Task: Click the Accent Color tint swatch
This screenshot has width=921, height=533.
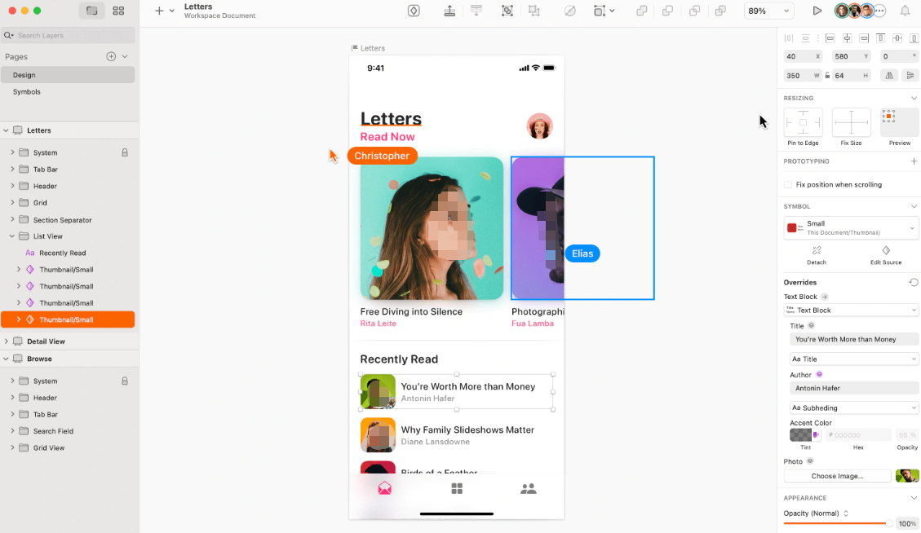Action: (800, 435)
